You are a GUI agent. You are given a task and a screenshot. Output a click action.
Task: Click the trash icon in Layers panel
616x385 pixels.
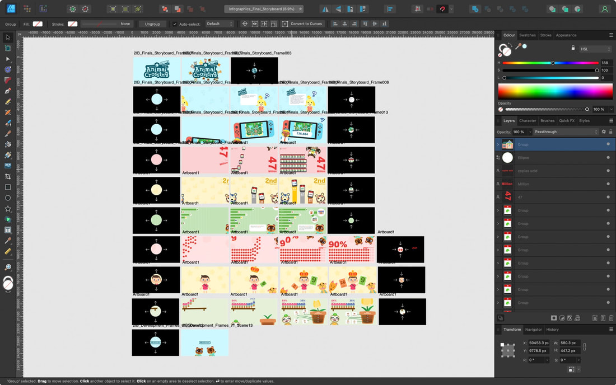(611, 318)
